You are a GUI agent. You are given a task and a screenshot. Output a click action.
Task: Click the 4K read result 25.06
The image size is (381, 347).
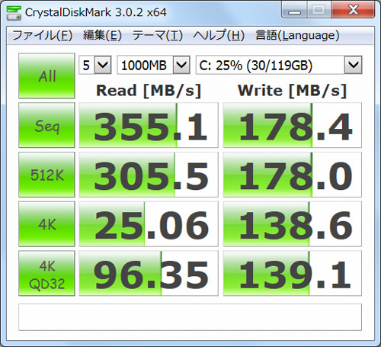149,224
